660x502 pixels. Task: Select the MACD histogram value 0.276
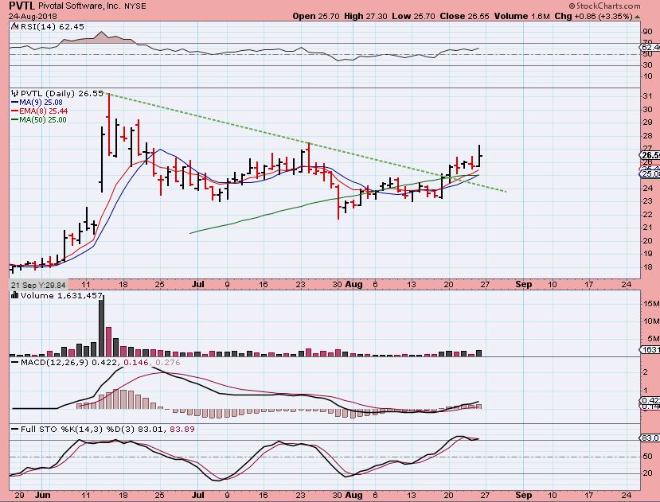(x=167, y=362)
